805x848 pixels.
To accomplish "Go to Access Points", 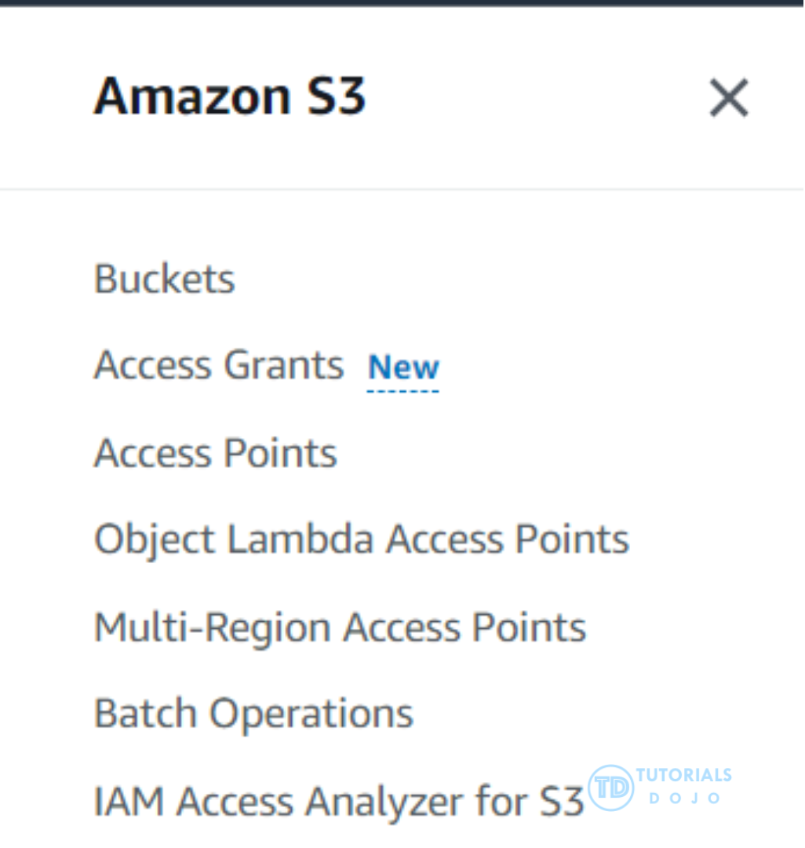I will click(215, 453).
